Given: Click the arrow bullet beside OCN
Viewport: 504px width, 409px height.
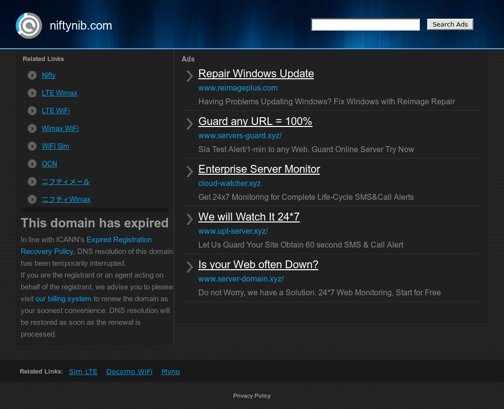Looking at the screenshot, I should [32, 164].
